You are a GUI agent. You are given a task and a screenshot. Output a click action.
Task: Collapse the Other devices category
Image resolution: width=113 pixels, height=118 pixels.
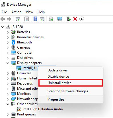point(8,104)
